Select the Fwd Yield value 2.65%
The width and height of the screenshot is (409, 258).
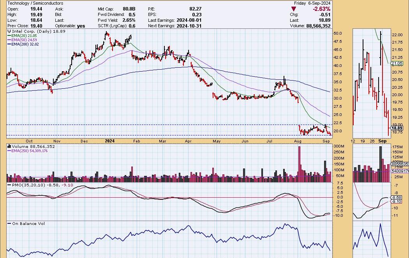click(129, 20)
